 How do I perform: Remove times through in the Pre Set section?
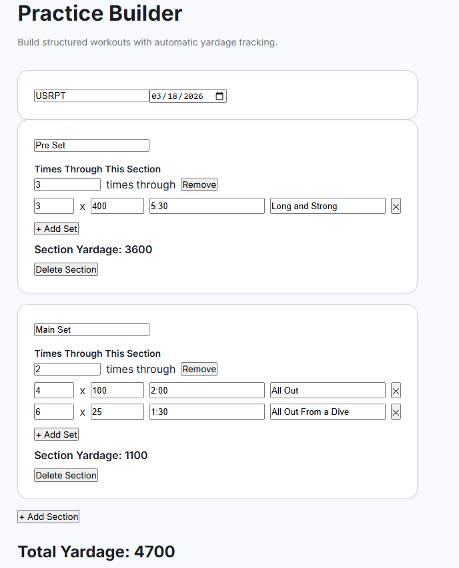tap(198, 184)
